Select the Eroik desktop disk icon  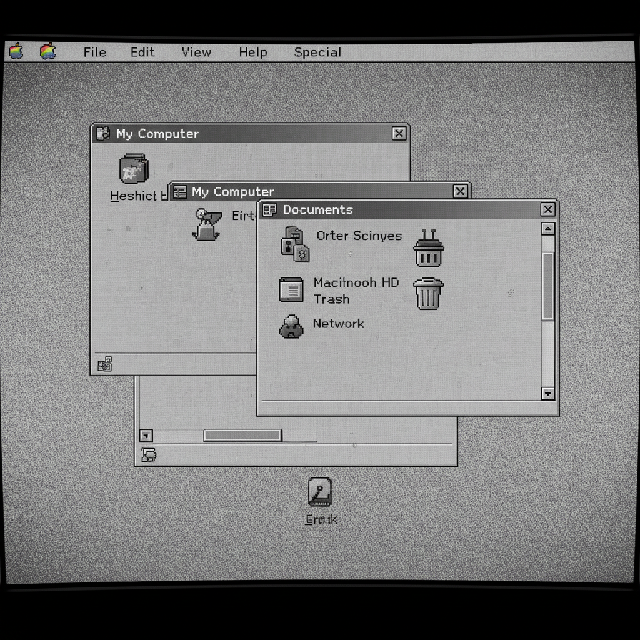(x=320, y=492)
